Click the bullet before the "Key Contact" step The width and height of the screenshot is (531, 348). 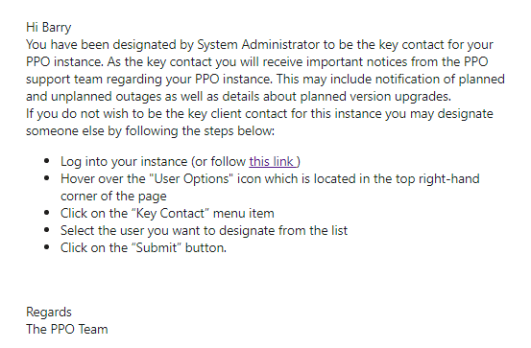(47, 213)
